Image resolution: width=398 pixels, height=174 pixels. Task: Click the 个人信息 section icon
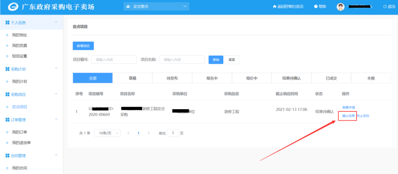point(8,23)
